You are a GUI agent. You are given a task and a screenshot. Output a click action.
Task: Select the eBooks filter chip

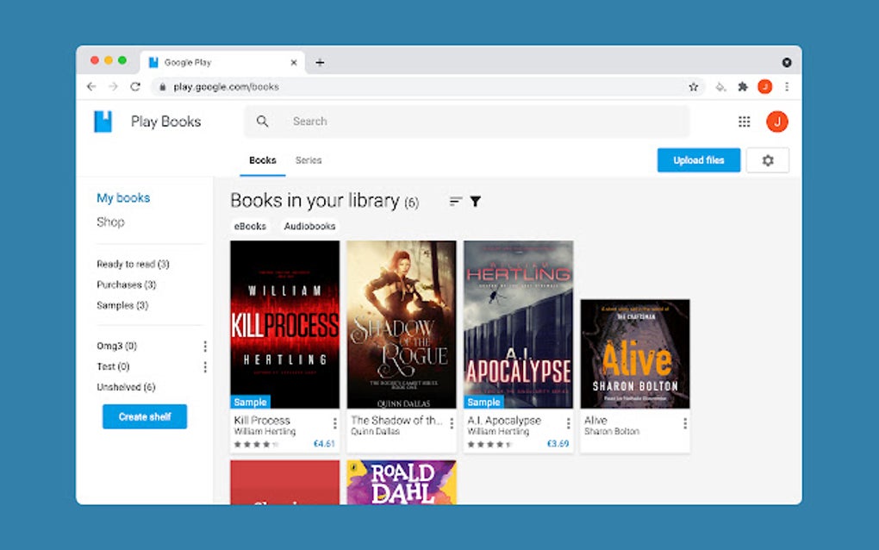click(x=249, y=226)
